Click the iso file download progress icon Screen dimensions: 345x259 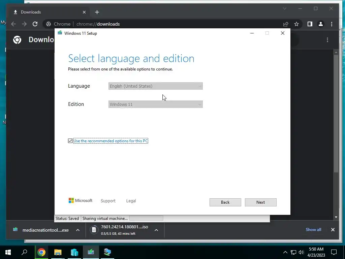(94, 230)
